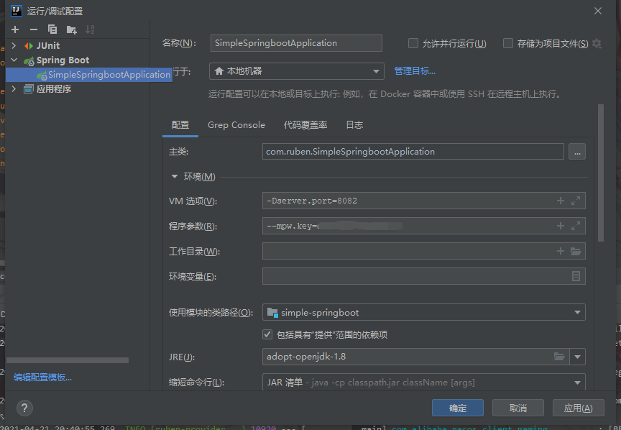Open the simple-springboot module classpath dropdown
The height and width of the screenshot is (430, 621).
577,313
